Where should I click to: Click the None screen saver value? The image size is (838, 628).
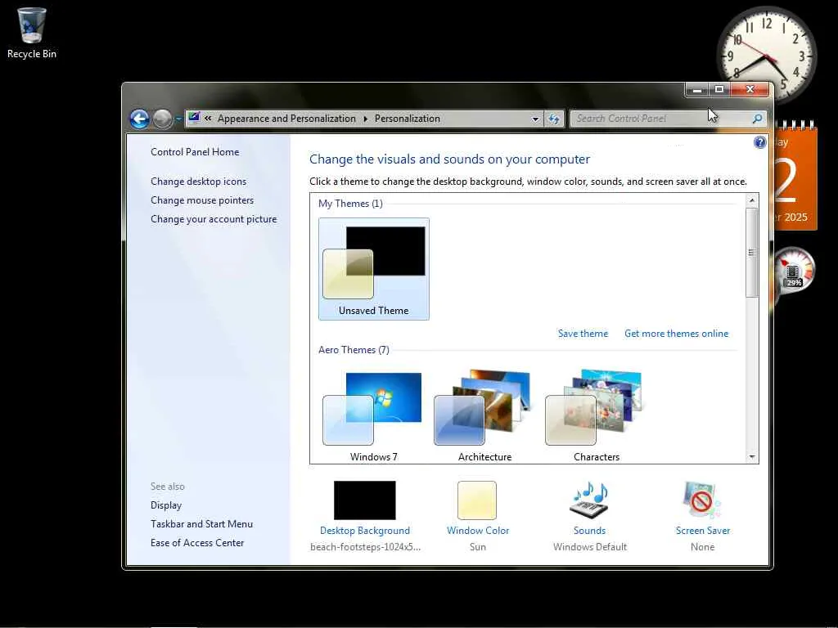(x=702, y=547)
